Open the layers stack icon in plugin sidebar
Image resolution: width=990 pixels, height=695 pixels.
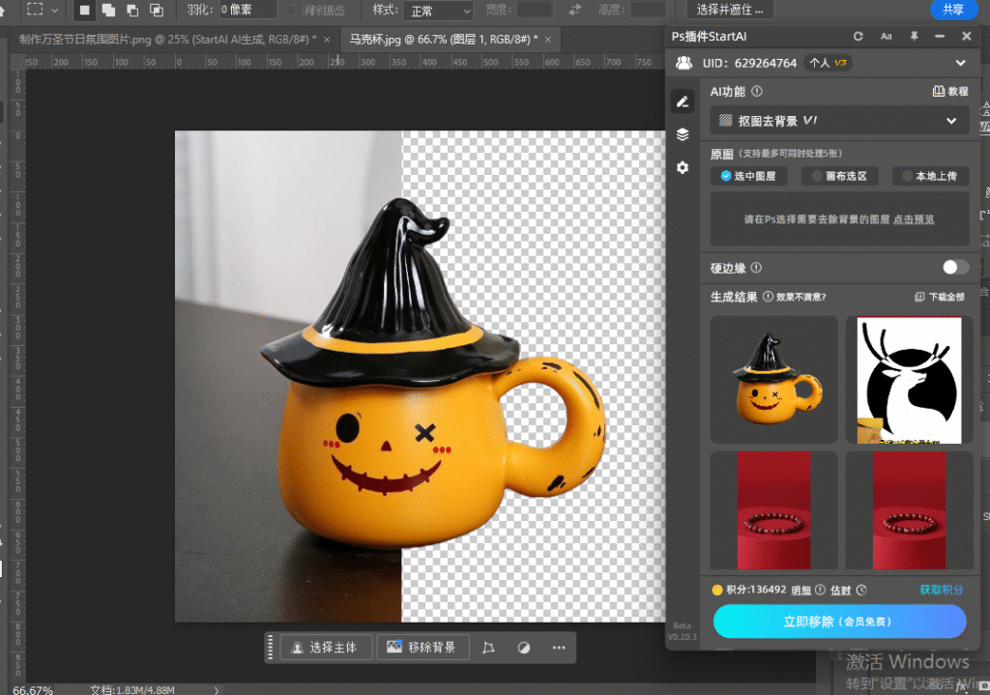pos(683,134)
